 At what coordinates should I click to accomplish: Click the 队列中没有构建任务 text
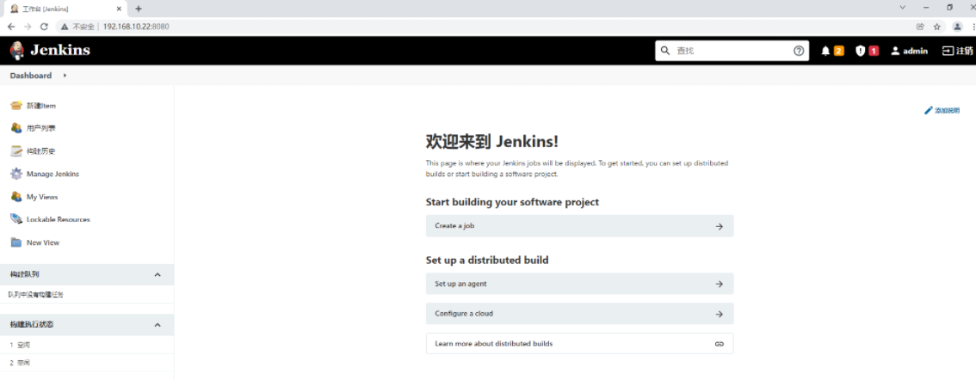point(35,294)
